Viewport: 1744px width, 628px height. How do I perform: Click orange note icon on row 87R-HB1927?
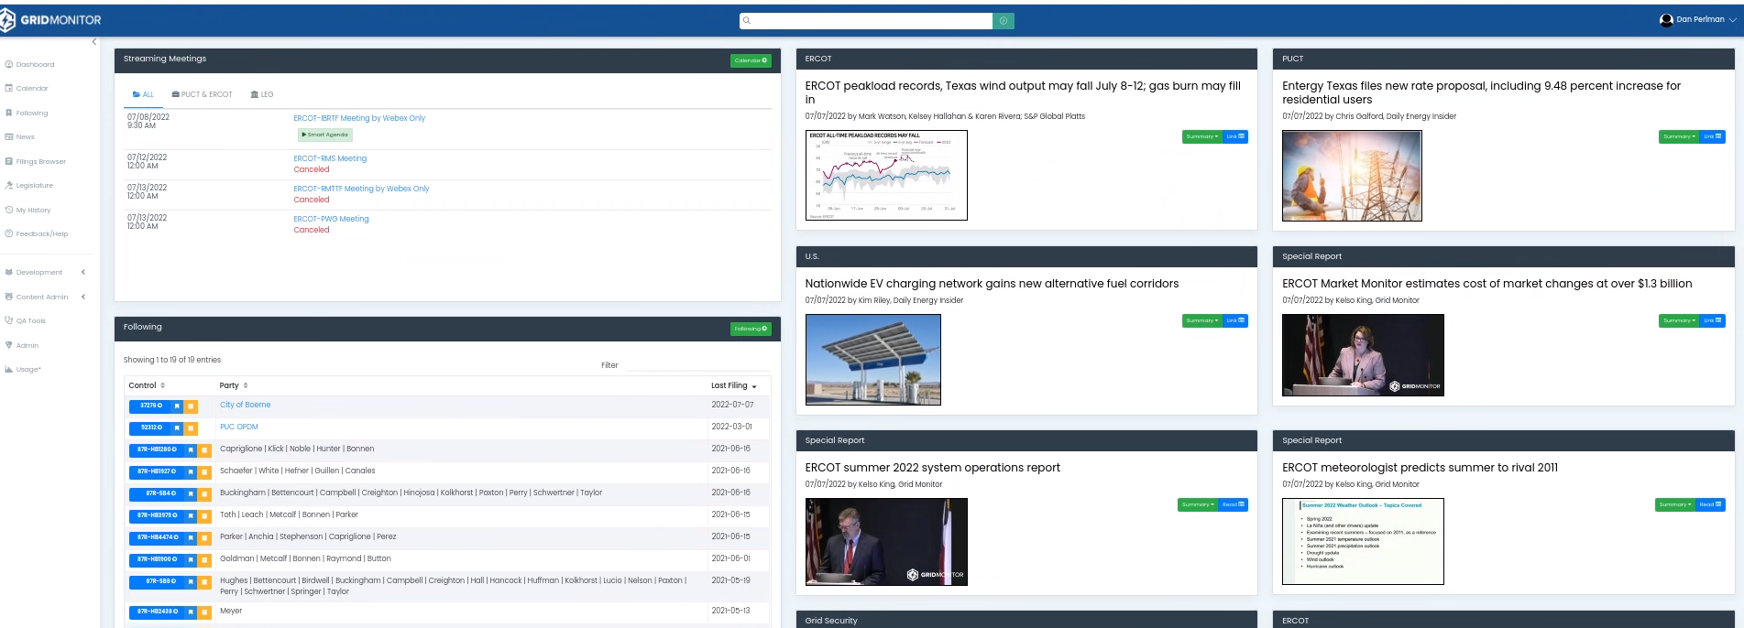pos(204,471)
